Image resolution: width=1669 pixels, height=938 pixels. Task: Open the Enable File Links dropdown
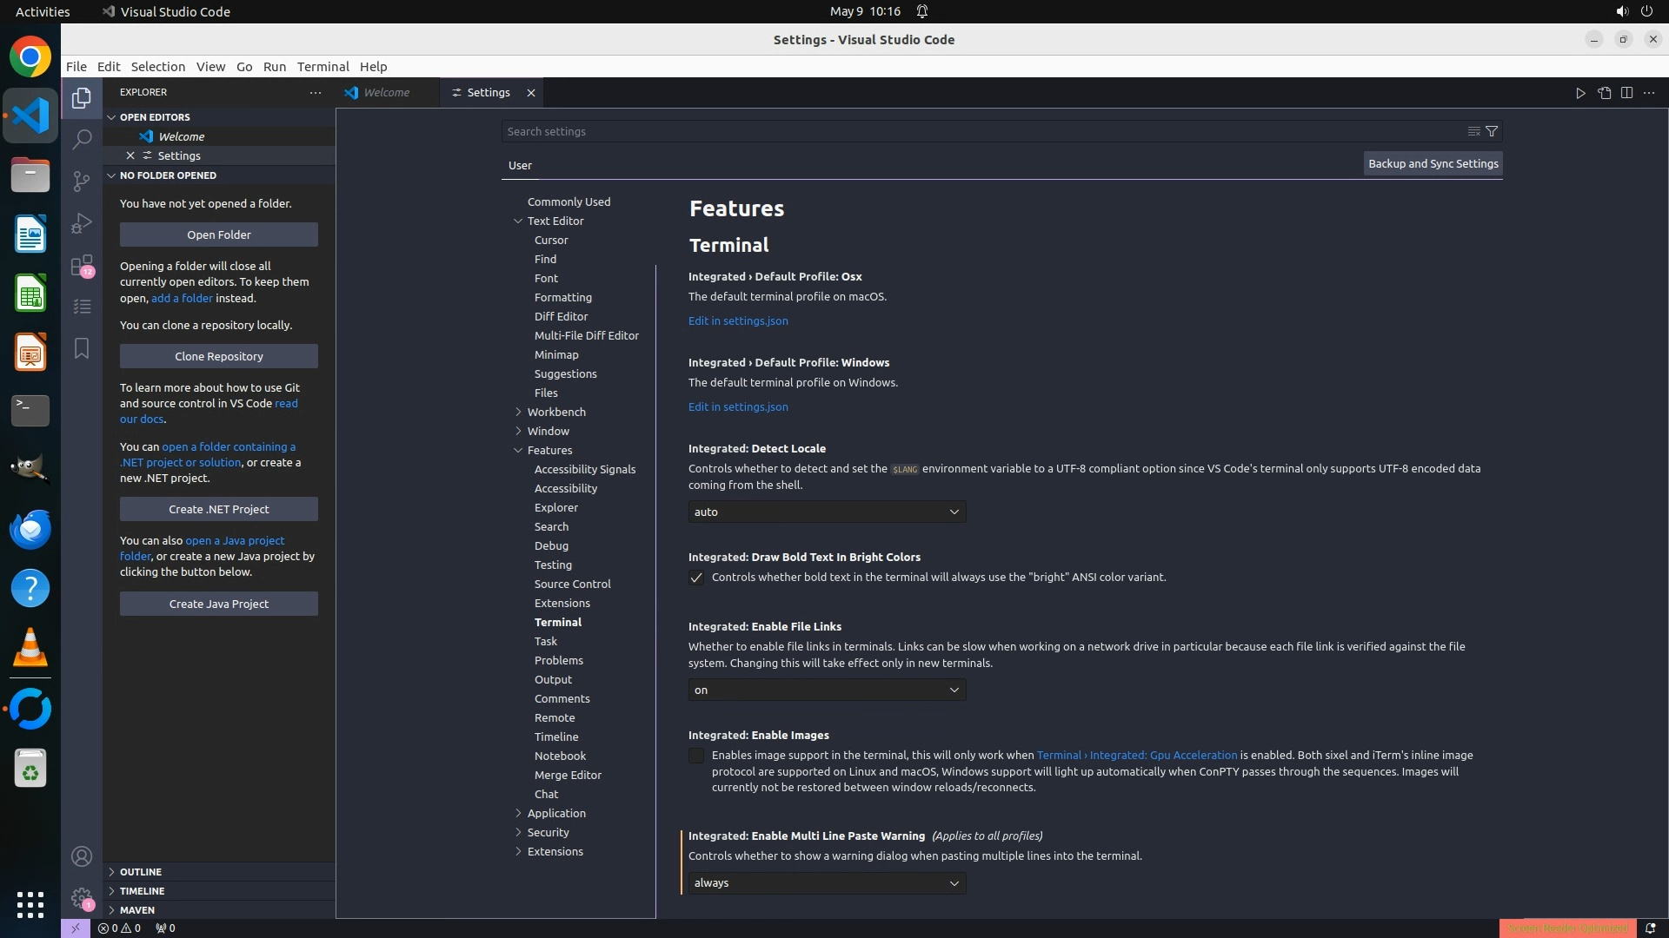827,690
